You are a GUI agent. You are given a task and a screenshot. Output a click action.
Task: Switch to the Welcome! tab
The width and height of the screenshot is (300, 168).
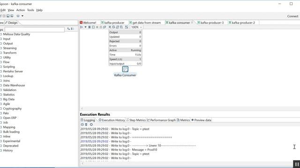tap(88, 23)
